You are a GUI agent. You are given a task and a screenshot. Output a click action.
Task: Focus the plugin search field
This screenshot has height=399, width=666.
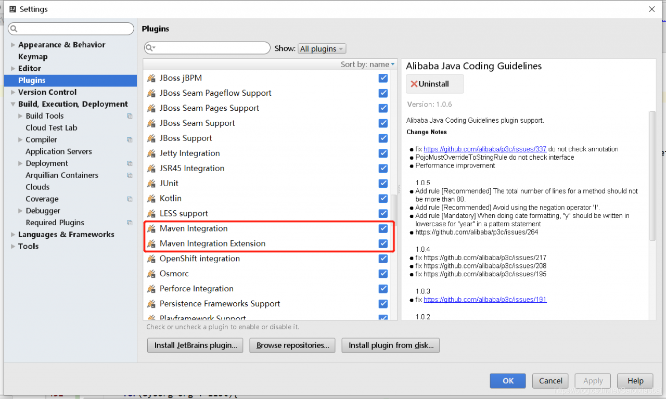207,48
